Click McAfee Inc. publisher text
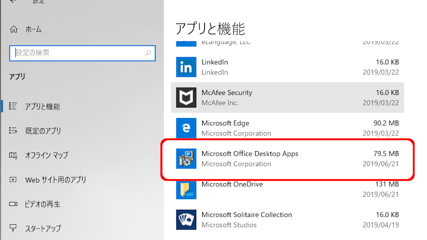 pos(220,103)
